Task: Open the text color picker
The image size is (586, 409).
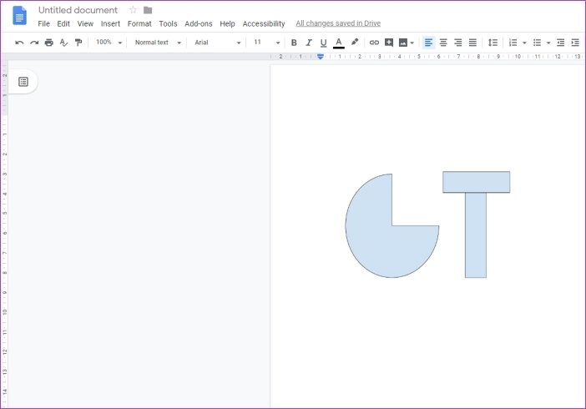Action: (x=339, y=43)
